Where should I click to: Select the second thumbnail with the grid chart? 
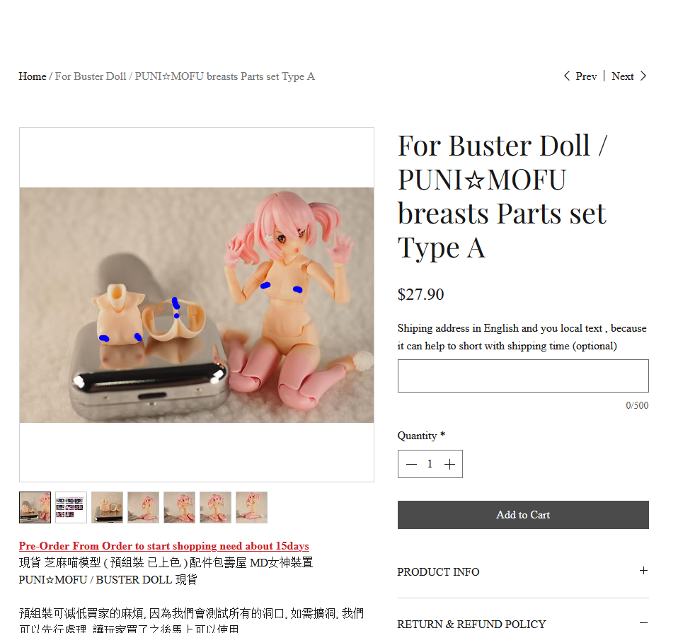pyautogui.click(x=71, y=507)
